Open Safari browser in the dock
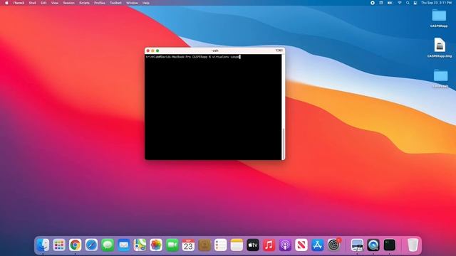Screen dimensions: 456x256 [91, 245]
